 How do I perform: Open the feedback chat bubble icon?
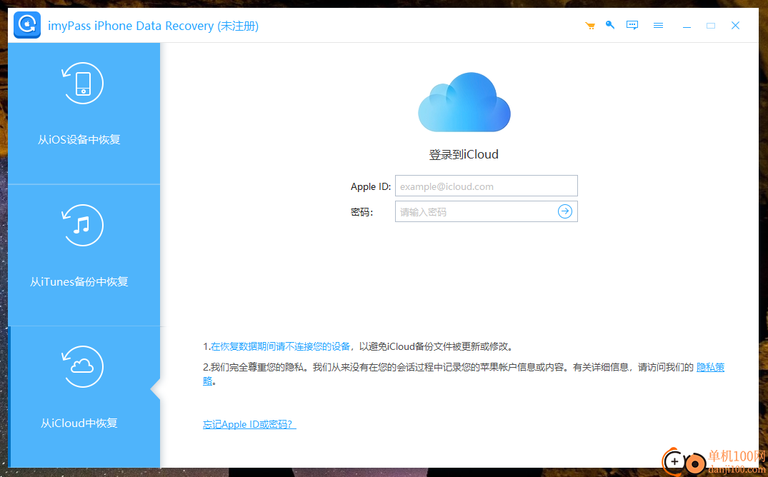pos(632,25)
